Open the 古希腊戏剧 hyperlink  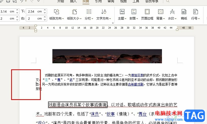click(136, 84)
